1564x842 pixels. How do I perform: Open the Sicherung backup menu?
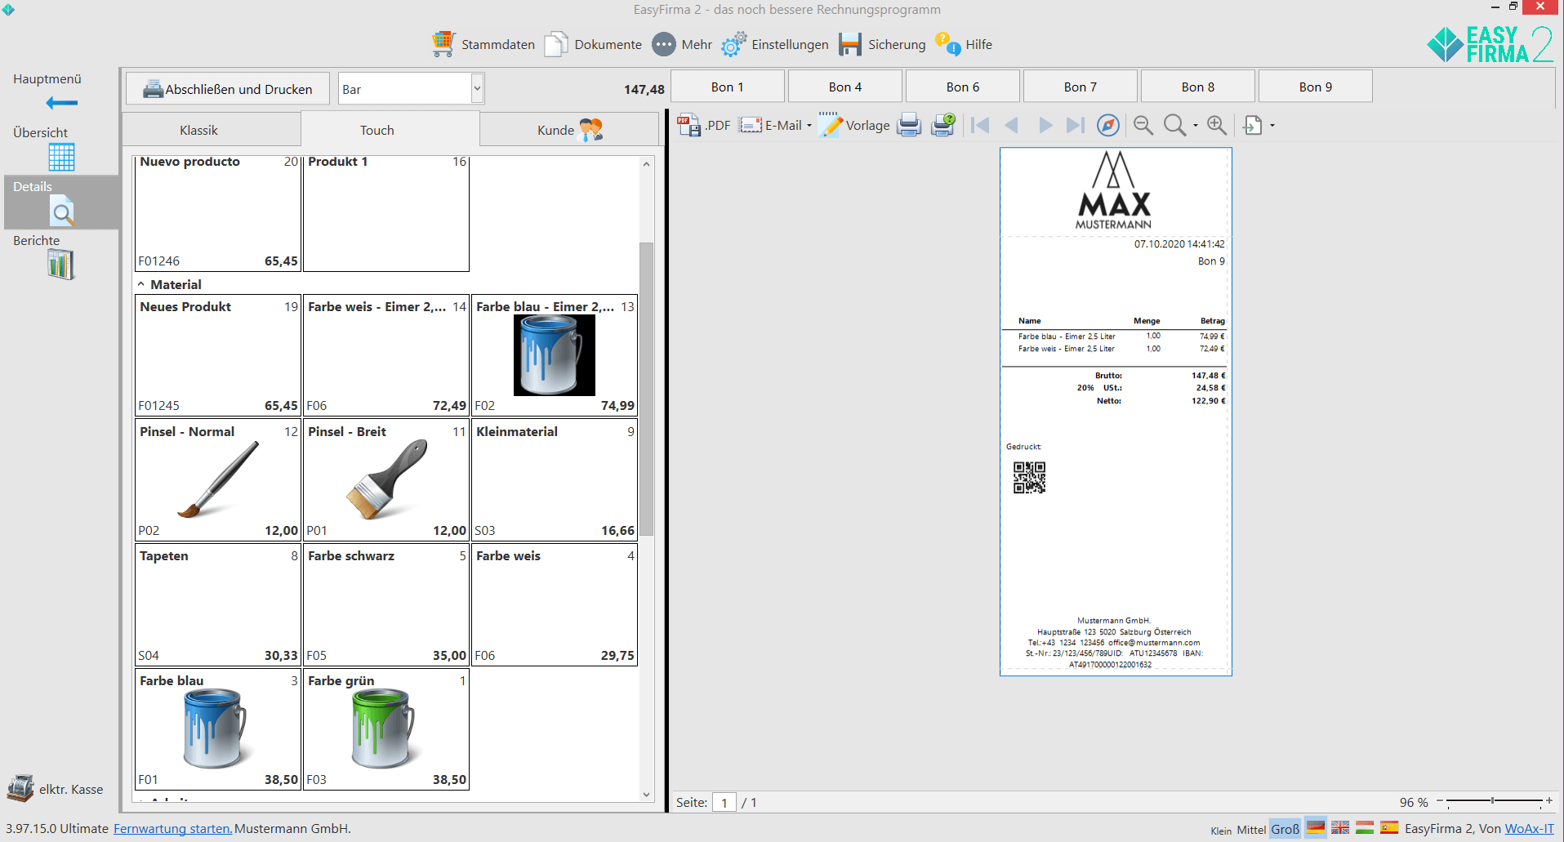click(x=882, y=44)
